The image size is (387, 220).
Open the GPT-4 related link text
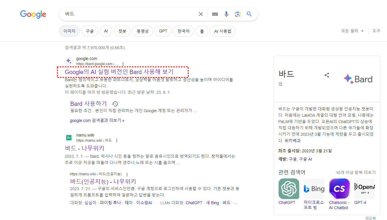pos(360,203)
